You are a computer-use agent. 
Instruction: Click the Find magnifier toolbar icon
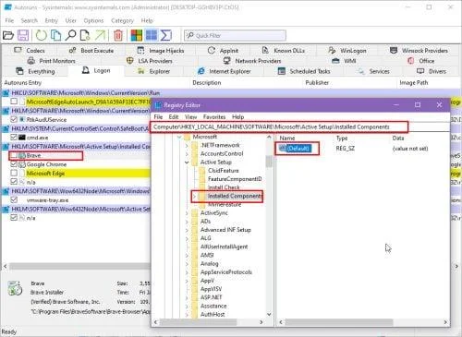pos(70,35)
